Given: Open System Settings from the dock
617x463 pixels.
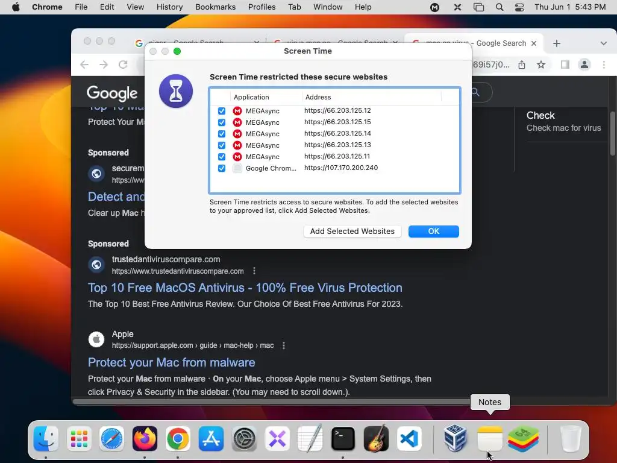Looking at the screenshot, I should 244,439.
